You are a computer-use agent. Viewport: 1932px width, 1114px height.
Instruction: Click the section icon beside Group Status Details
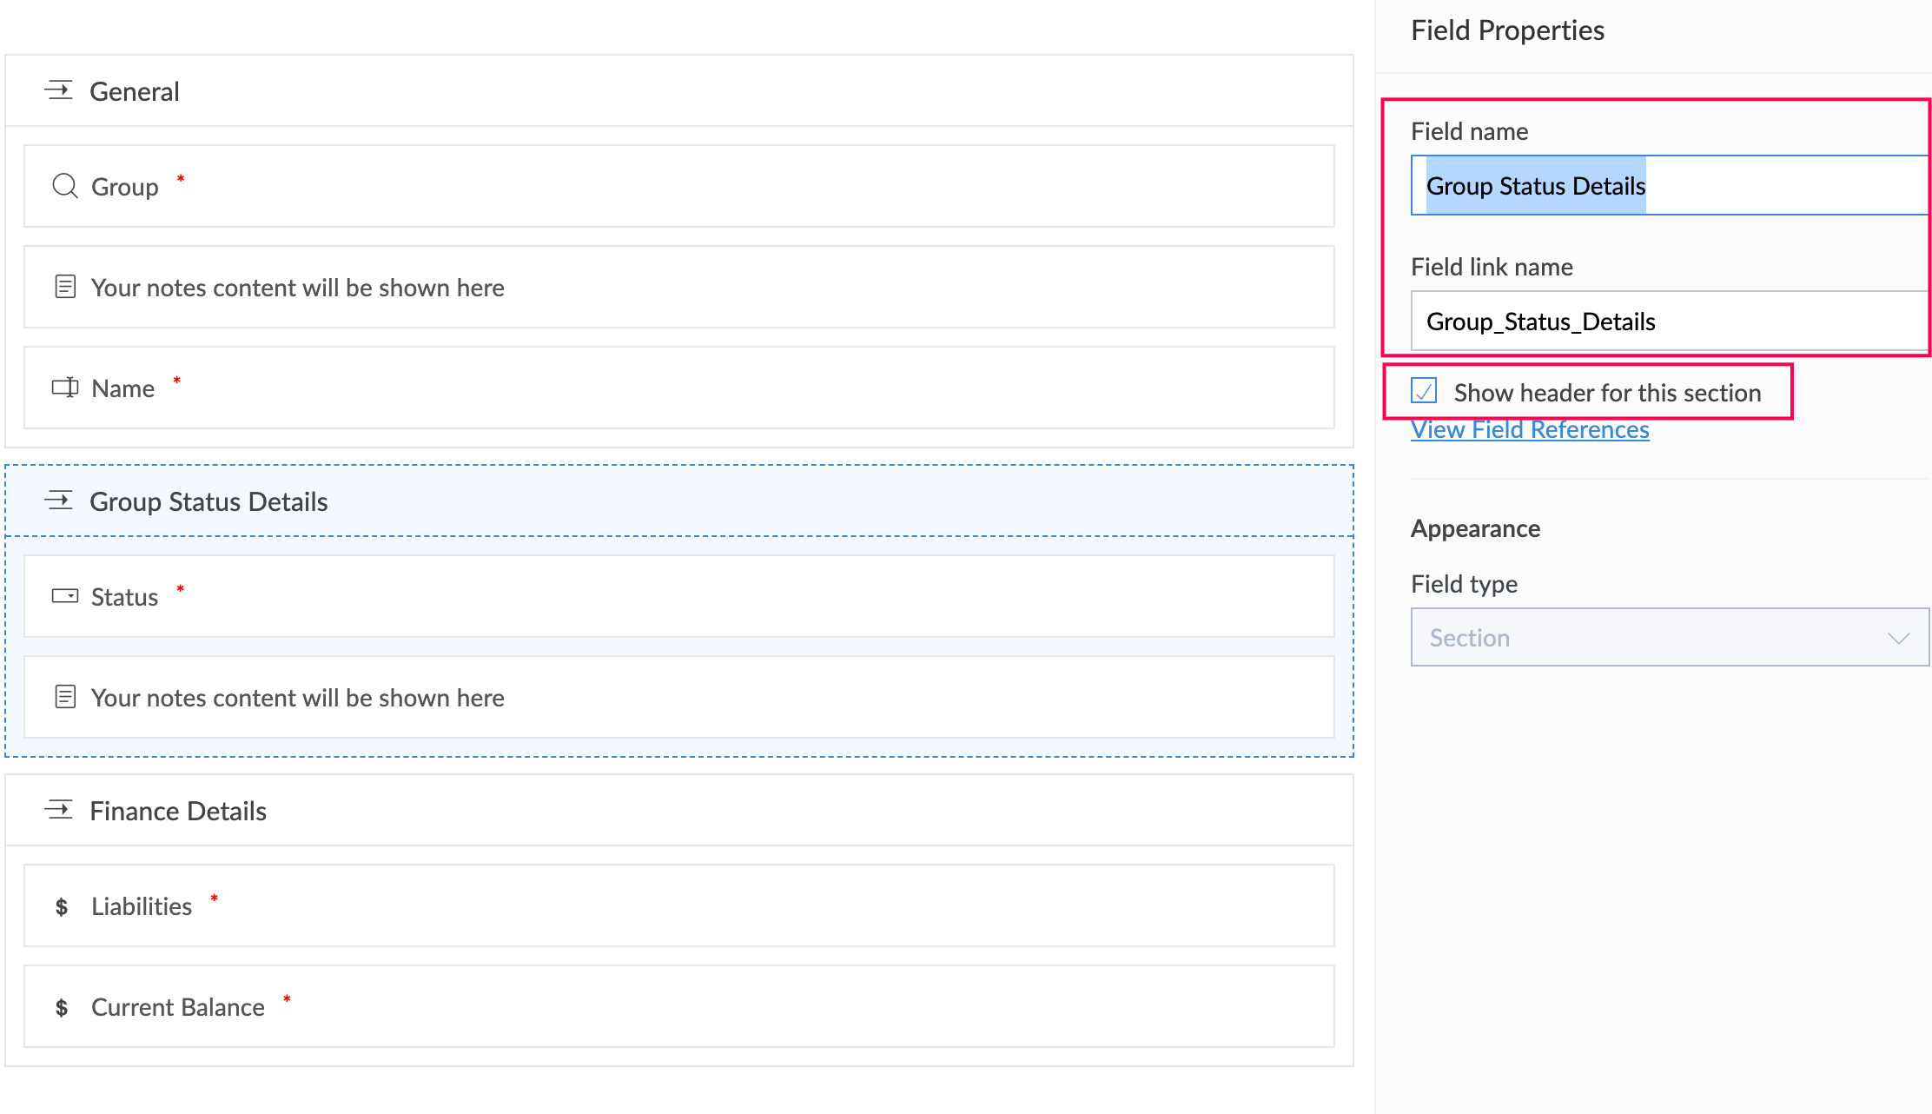59,501
